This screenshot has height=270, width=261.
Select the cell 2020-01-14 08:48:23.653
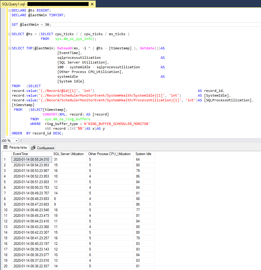tap(32, 199)
